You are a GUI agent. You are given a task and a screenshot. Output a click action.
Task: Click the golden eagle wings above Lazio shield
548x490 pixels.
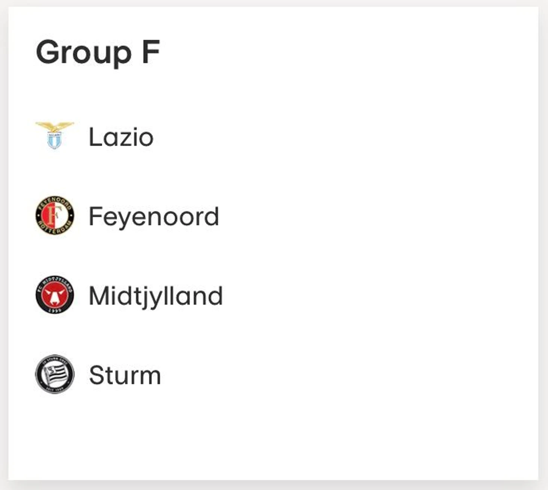click(x=54, y=126)
